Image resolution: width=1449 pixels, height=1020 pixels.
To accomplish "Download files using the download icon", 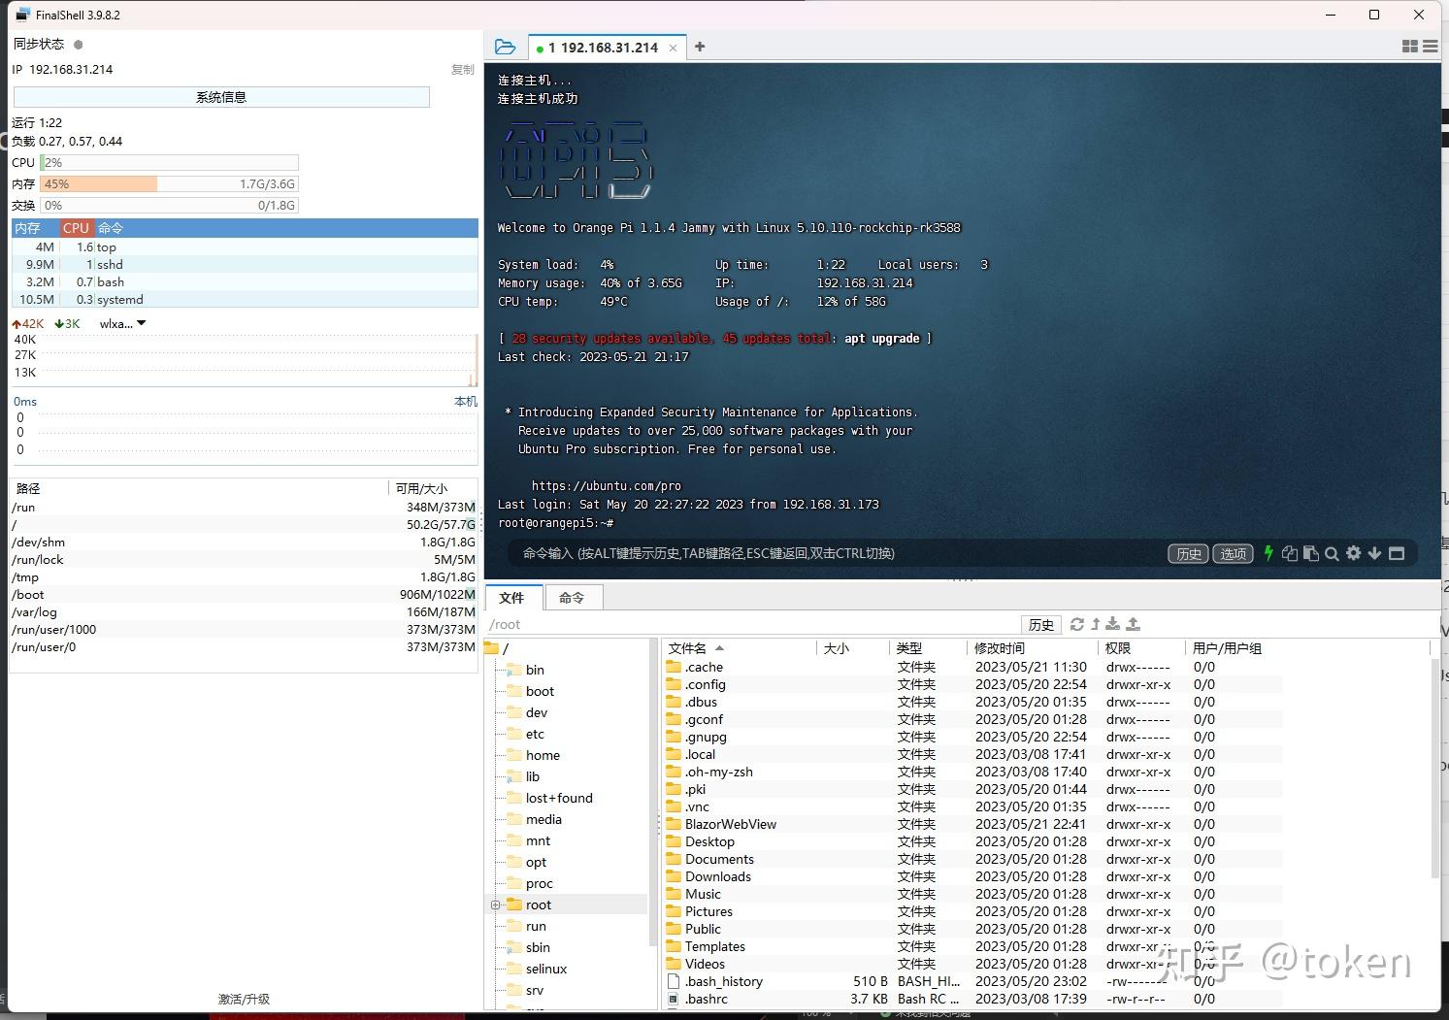I will [x=1112, y=624].
